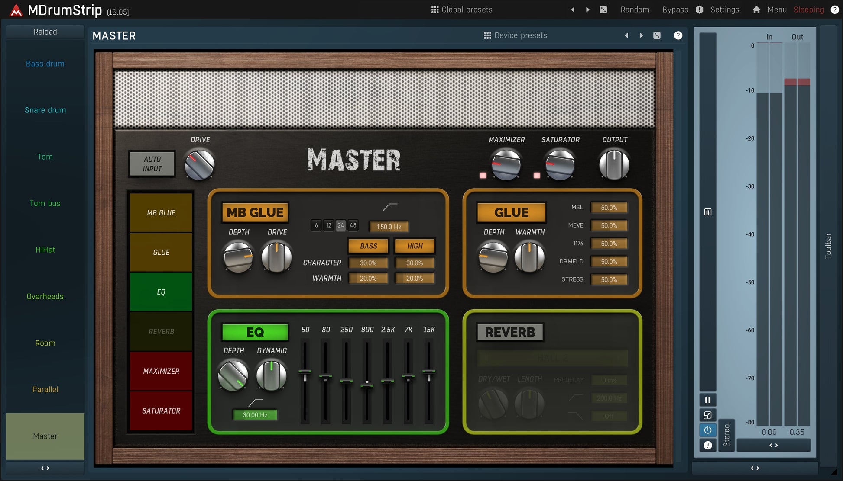Screen dimensions: 843x481
Task: Click the 150.0 Hz crossover frequency field
Action: [x=389, y=227]
